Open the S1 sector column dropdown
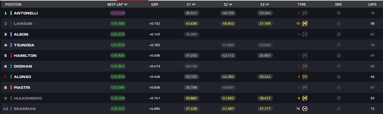Viewport: 383px width, 114px height. point(194,5)
